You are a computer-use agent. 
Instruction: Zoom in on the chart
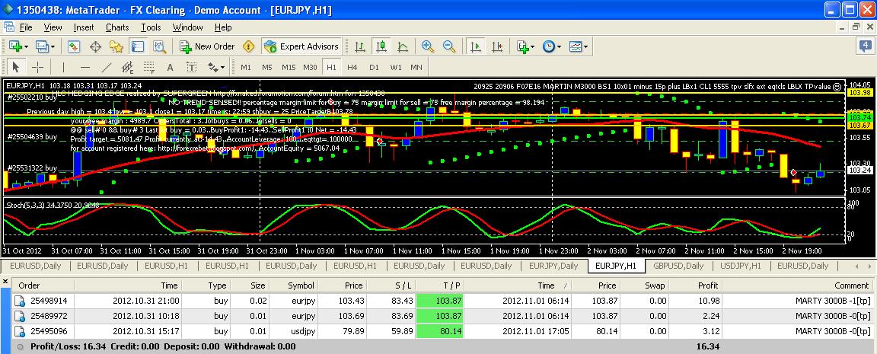click(428, 46)
